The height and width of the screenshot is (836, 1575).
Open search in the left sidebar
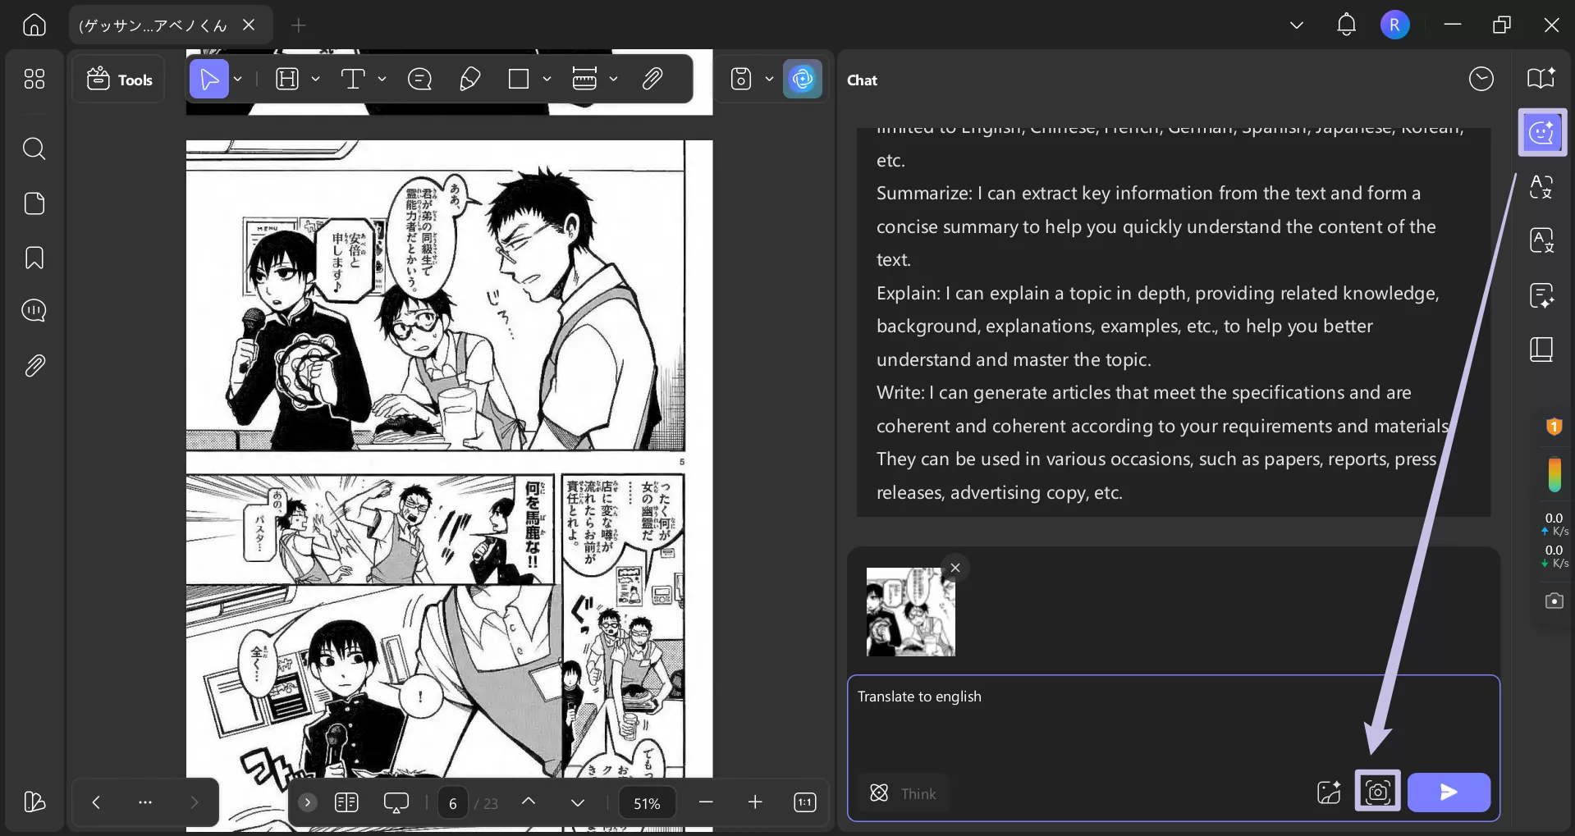point(34,148)
